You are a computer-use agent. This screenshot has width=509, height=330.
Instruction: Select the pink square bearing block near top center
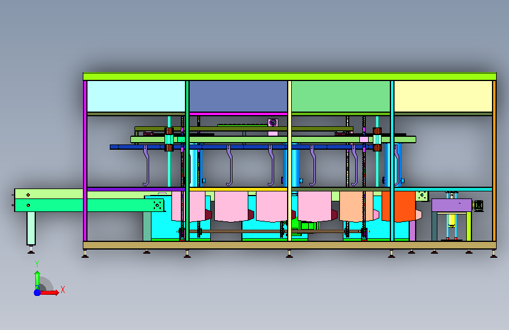[x=272, y=123]
